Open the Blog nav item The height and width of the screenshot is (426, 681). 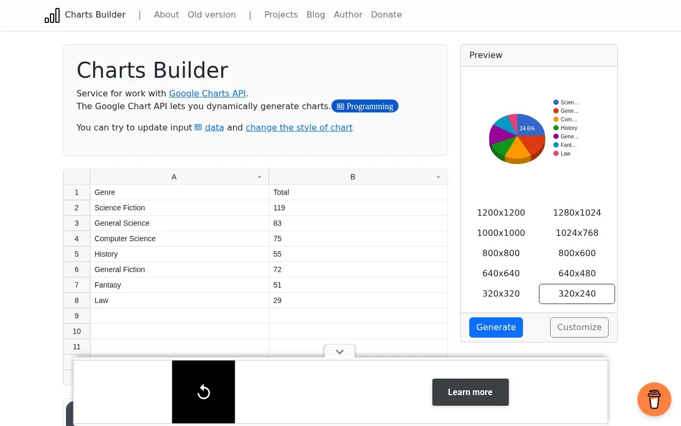point(315,15)
